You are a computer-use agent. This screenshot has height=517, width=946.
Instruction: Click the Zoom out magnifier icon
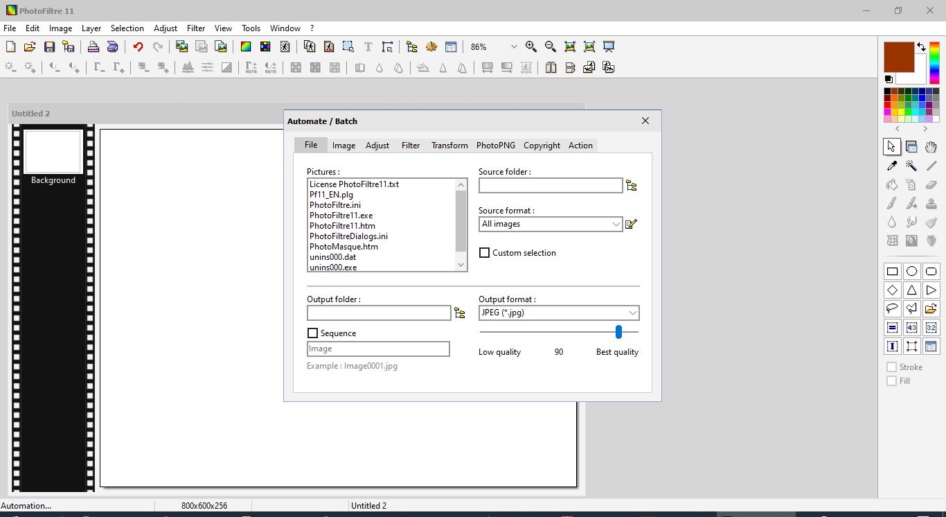coord(551,46)
